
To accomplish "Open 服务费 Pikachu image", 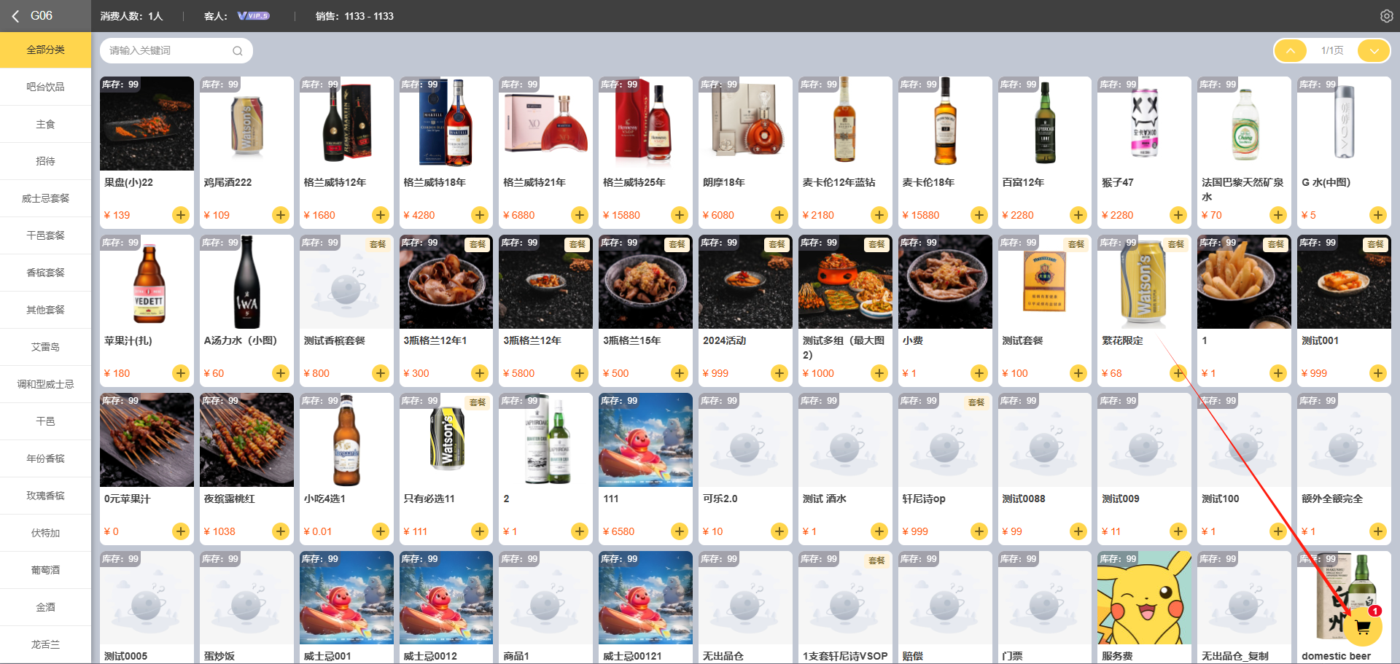I will click(1144, 598).
